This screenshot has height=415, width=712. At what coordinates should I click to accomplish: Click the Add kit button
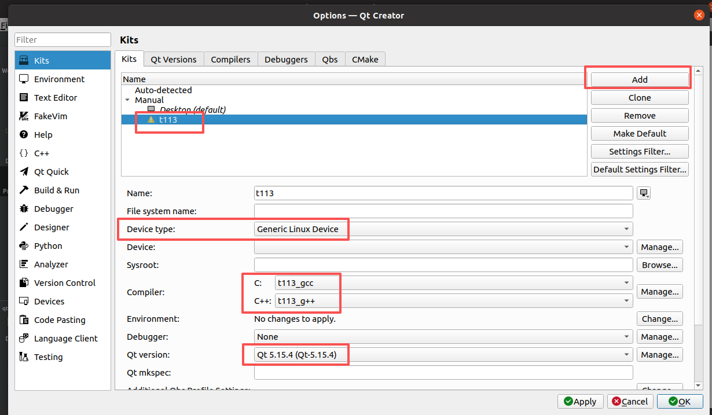click(x=640, y=80)
